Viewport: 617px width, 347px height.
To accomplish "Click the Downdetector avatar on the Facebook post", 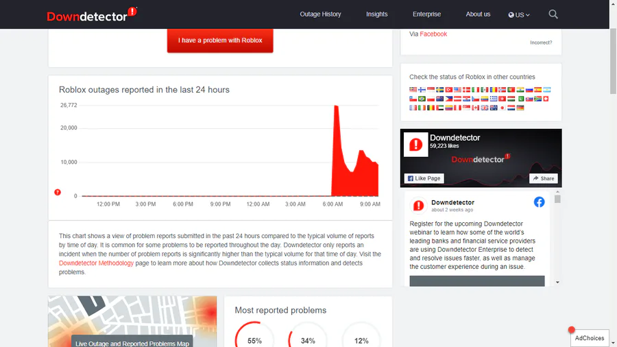I will [x=419, y=205].
